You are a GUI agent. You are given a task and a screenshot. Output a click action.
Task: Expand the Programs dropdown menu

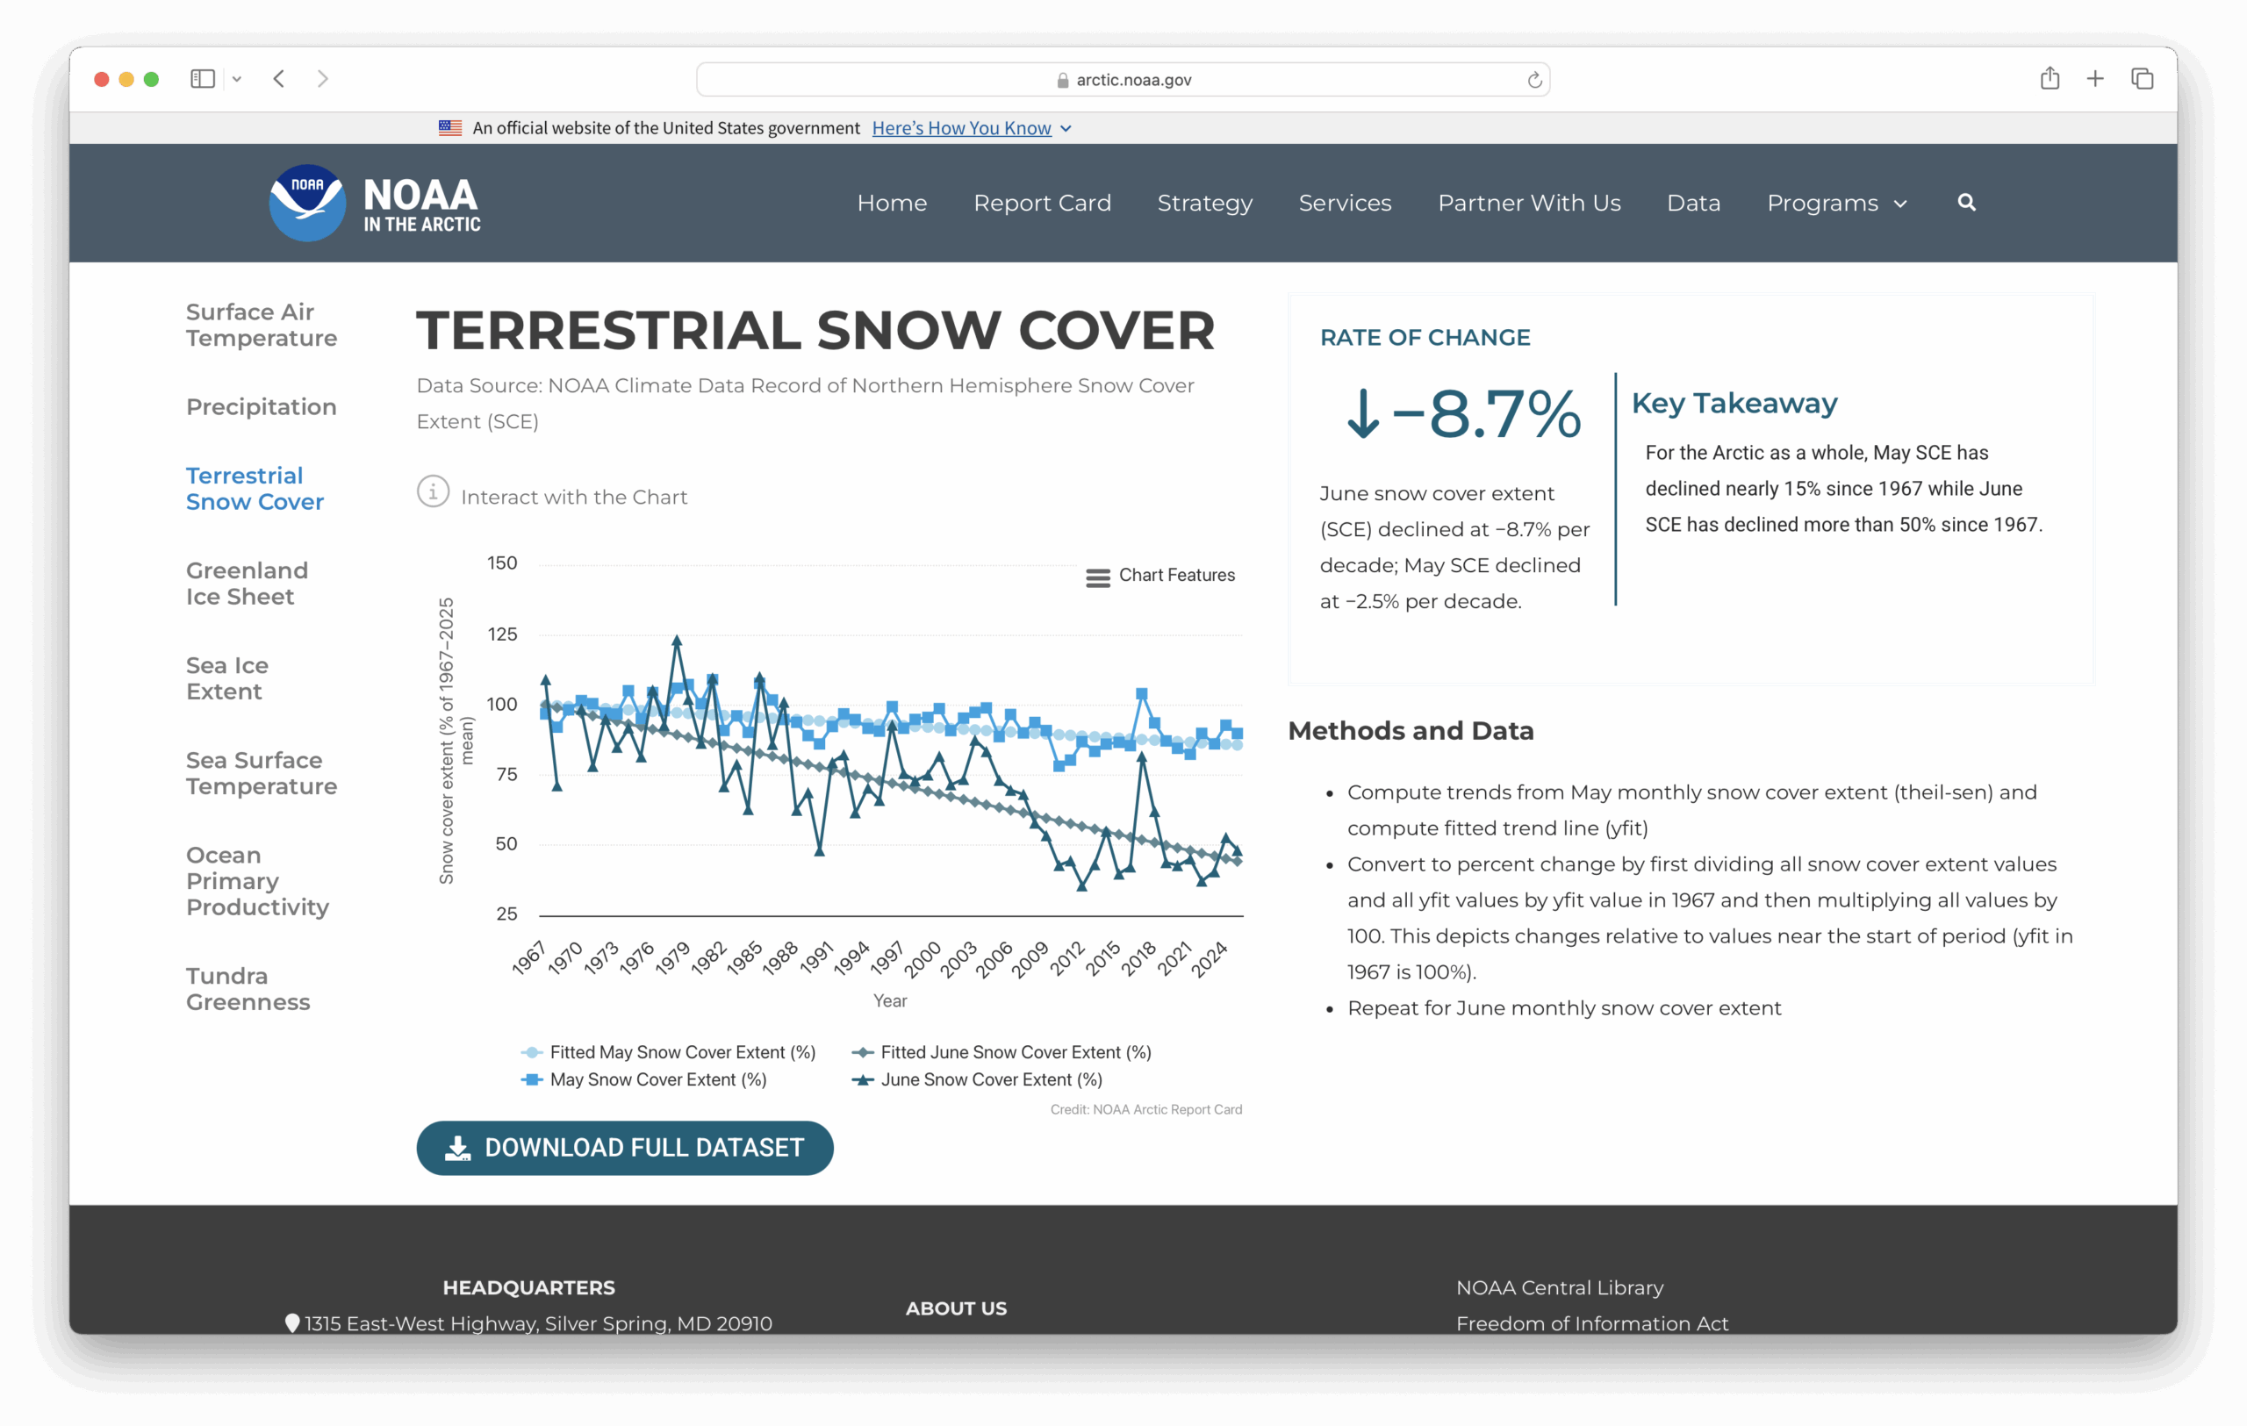(x=1835, y=204)
